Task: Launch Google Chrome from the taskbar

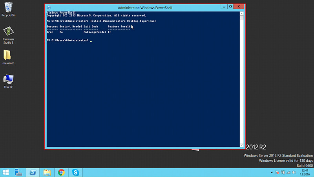Action: [x=61, y=172]
